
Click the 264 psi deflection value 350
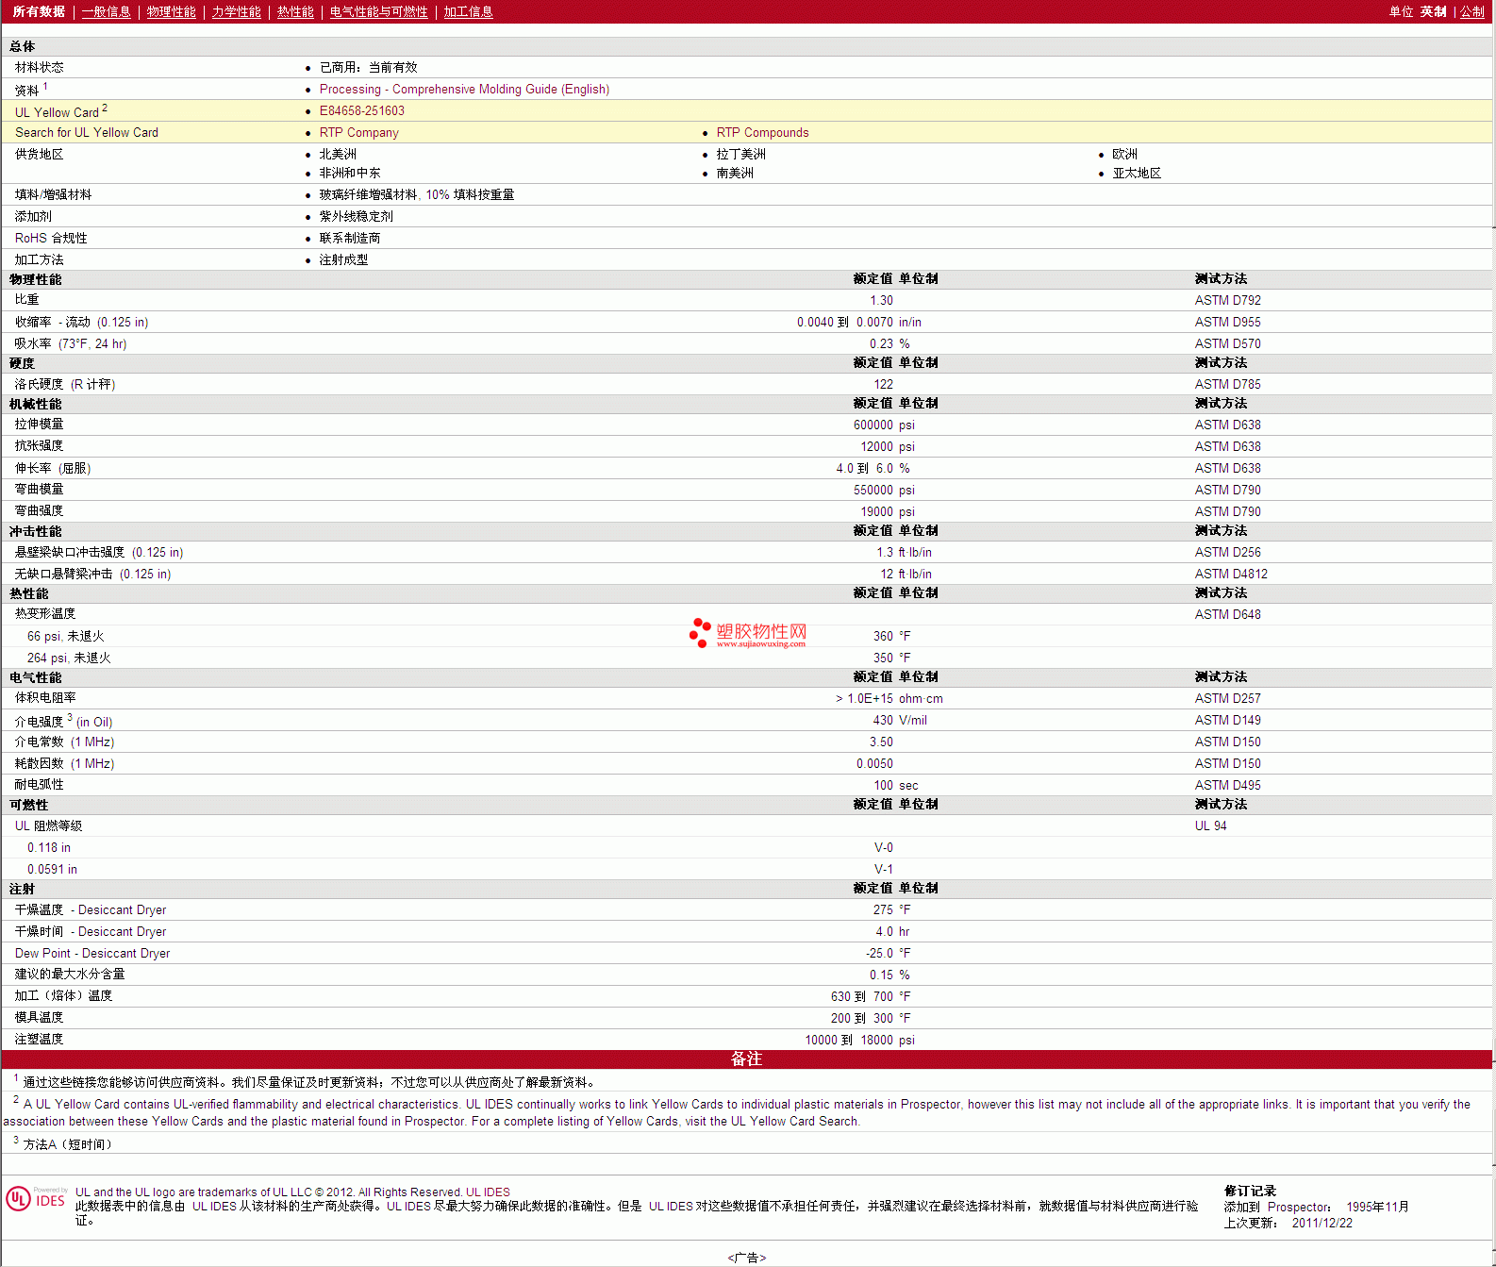click(883, 658)
